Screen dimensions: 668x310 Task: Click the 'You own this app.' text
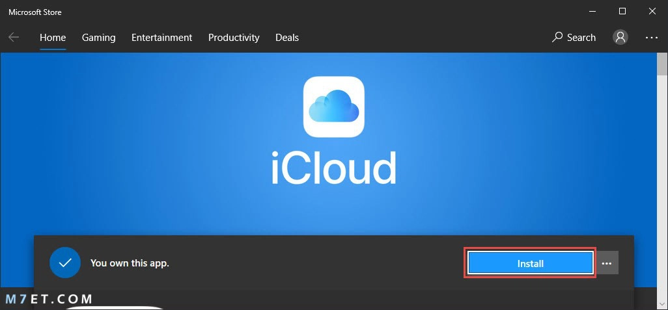(130, 263)
